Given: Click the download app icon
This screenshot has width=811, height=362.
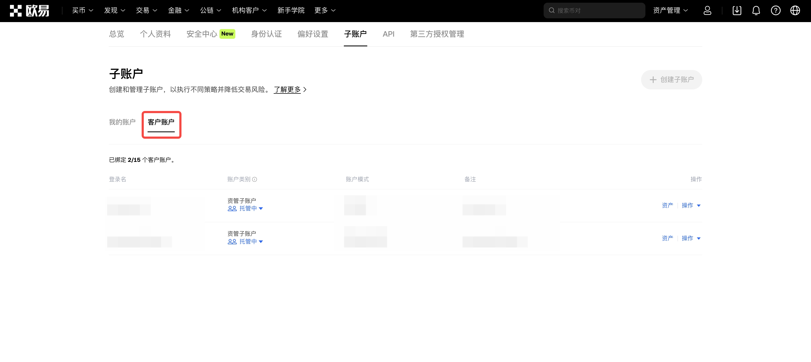Looking at the screenshot, I should (737, 11).
